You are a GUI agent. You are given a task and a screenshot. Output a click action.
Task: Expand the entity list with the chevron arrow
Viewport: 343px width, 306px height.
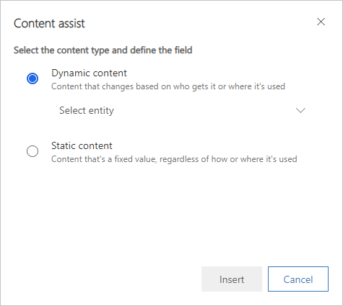click(300, 110)
